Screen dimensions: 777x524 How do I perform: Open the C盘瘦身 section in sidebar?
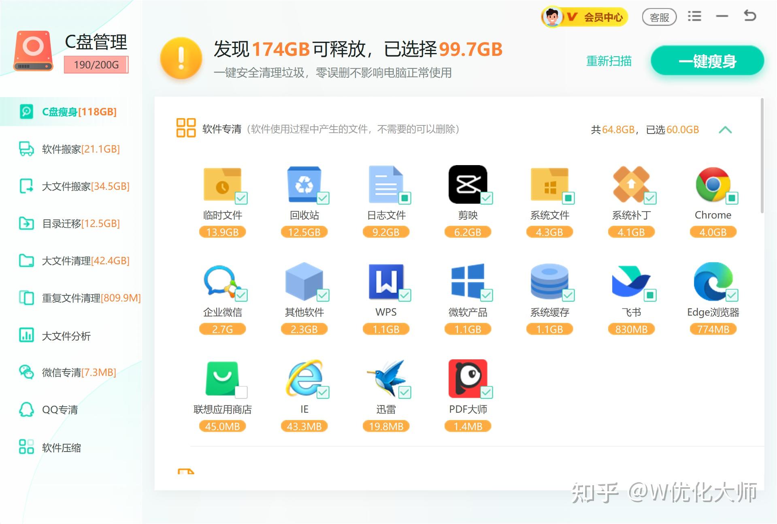point(79,112)
